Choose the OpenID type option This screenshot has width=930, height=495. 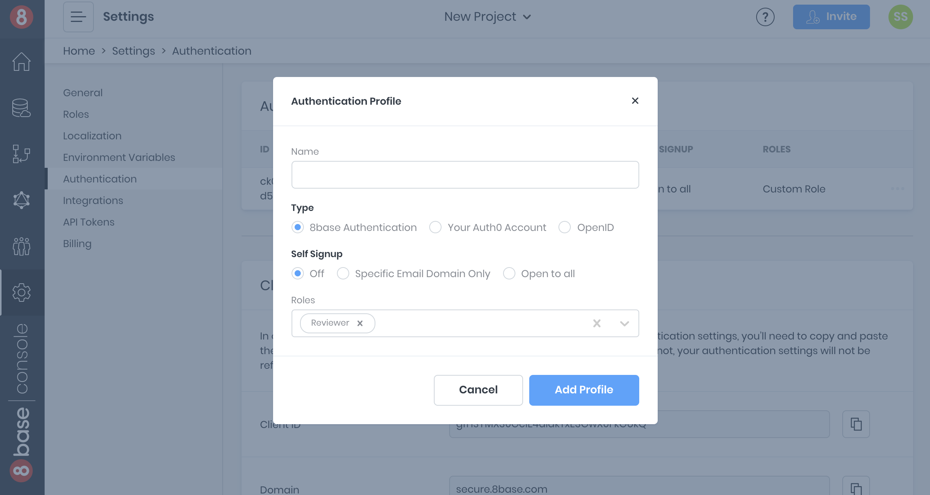(565, 227)
